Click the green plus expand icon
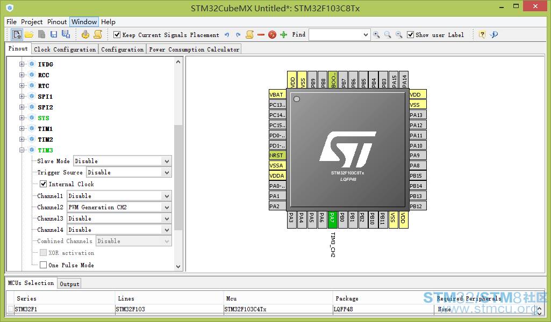 tap(284, 34)
